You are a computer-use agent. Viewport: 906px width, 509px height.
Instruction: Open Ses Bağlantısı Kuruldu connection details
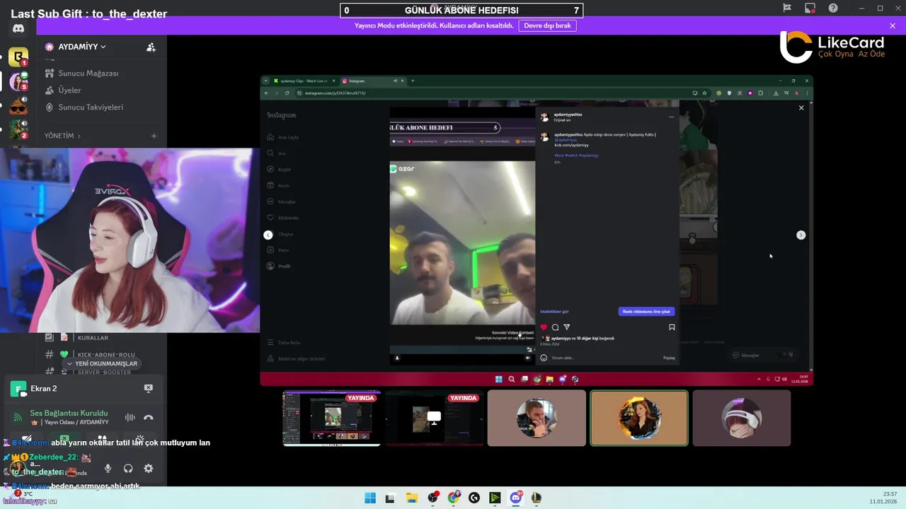tap(69, 413)
